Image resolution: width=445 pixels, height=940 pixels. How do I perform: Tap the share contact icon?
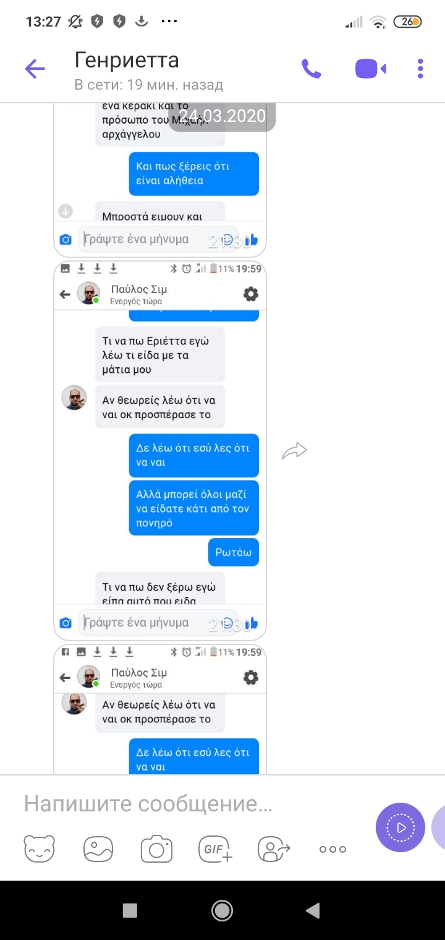274,848
